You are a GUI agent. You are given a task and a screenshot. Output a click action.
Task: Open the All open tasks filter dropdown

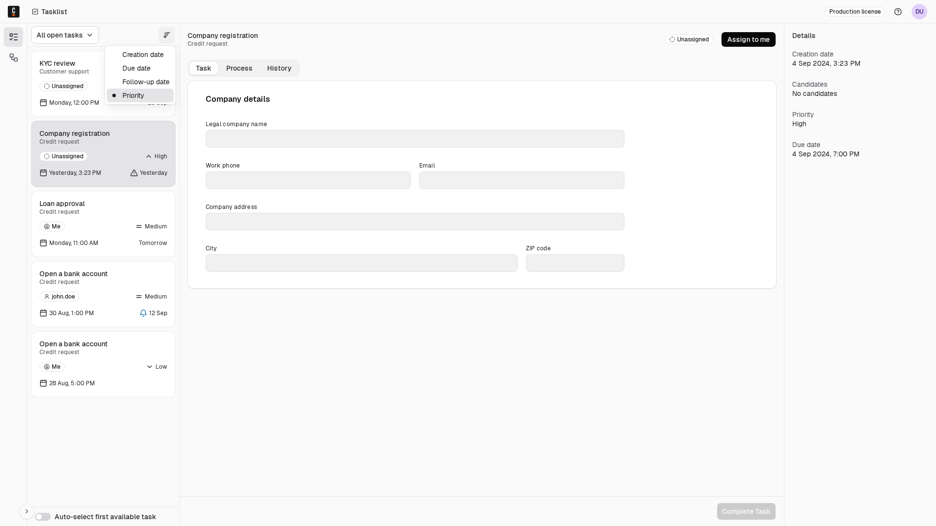tap(65, 35)
